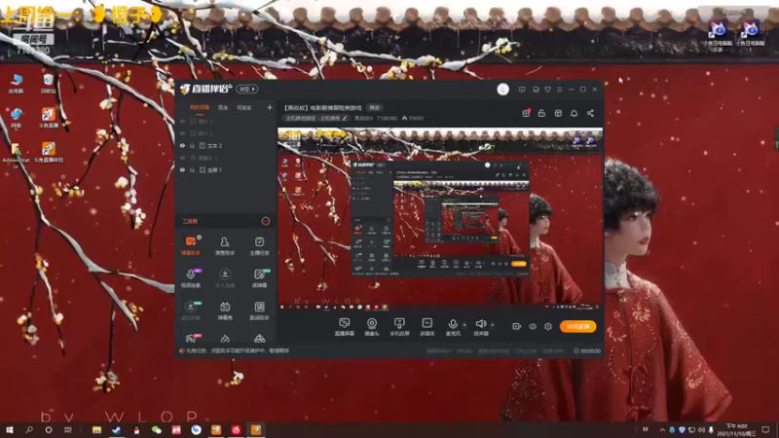Screen dimensions: 779x438
Task: Open WeChat from the taskbar
Action: pos(157,430)
